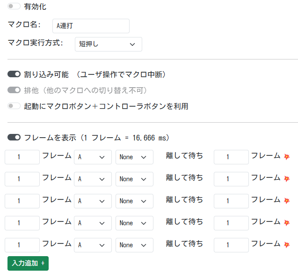The height and width of the screenshot is (273, 298).
Task: Turn off the フレームを表示 toggle
Action: click(14, 138)
